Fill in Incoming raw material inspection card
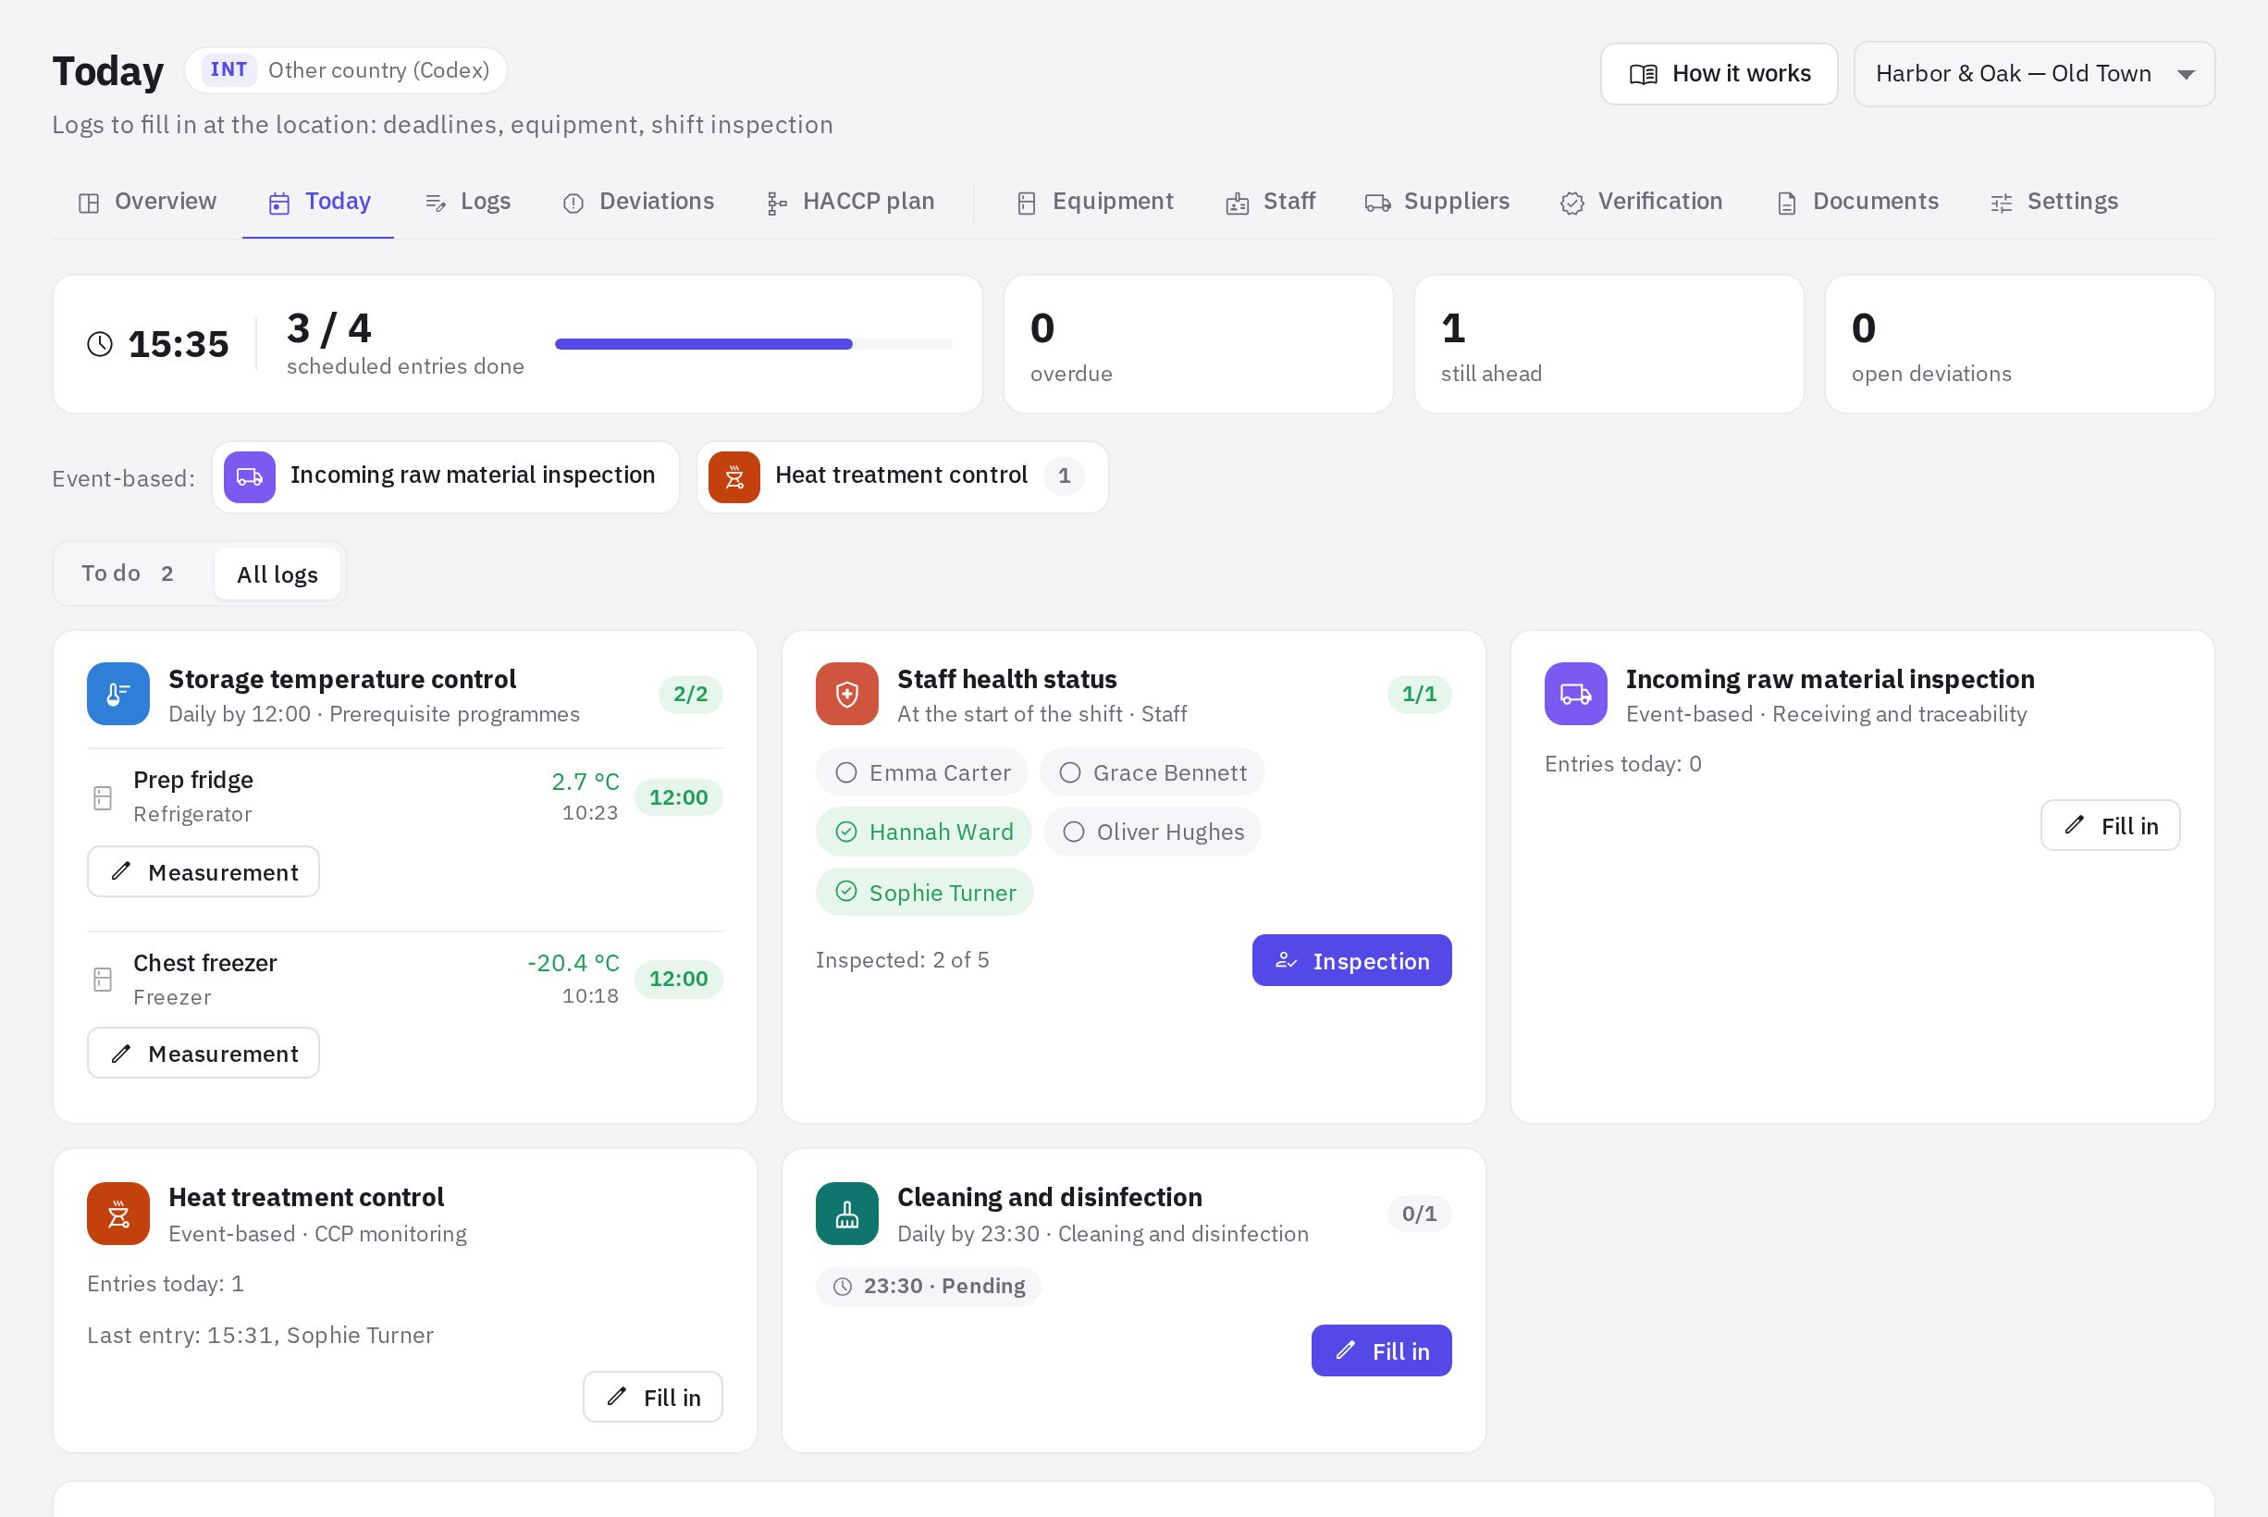The width and height of the screenshot is (2268, 1517). pyautogui.click(x=2111, y=825)
